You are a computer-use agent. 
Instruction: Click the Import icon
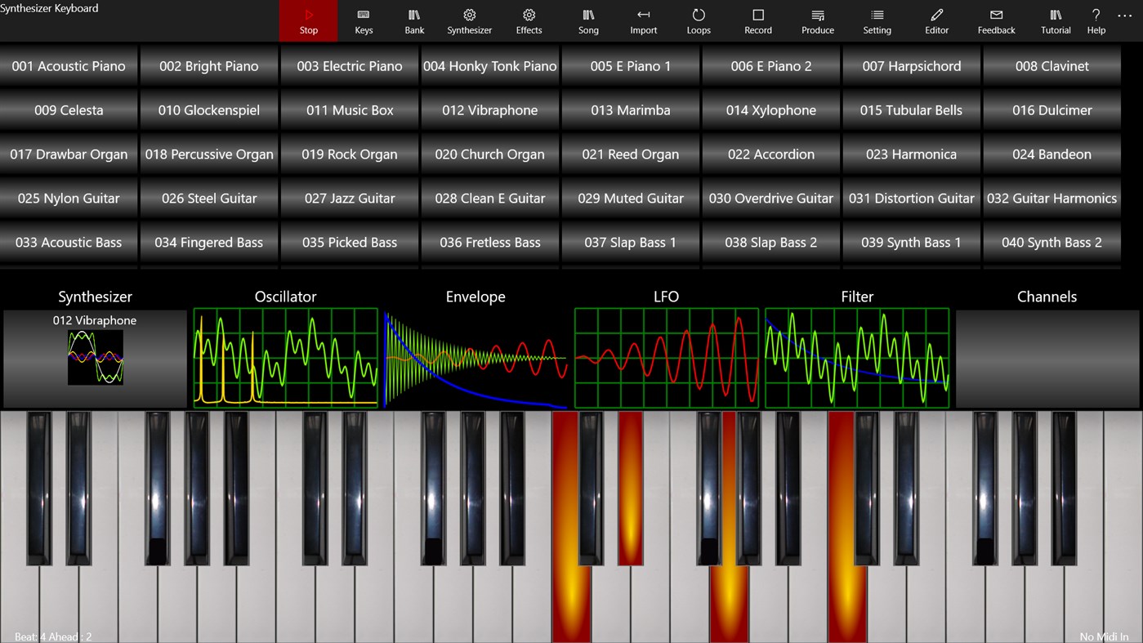(643, 20)
